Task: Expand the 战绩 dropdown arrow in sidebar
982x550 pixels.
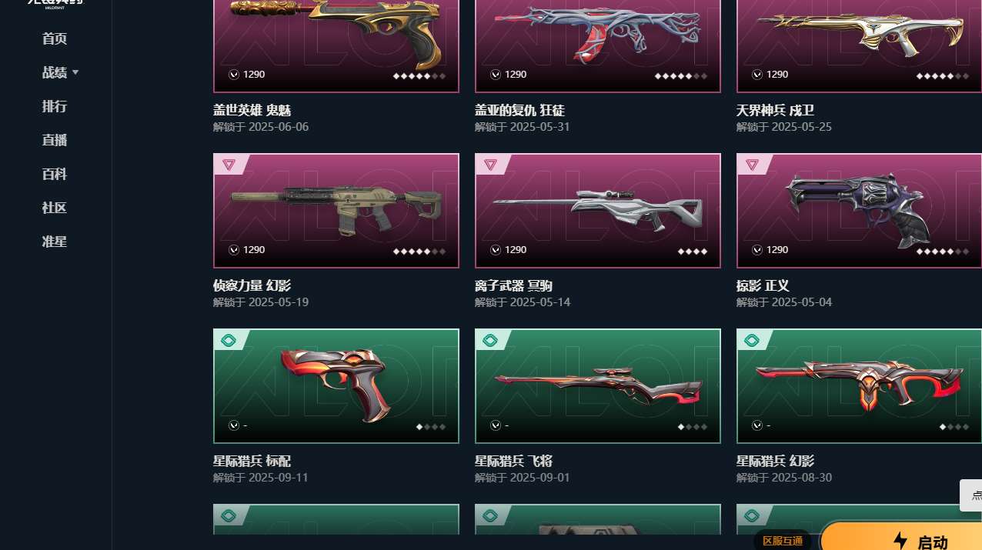Action: coord(75,72)
